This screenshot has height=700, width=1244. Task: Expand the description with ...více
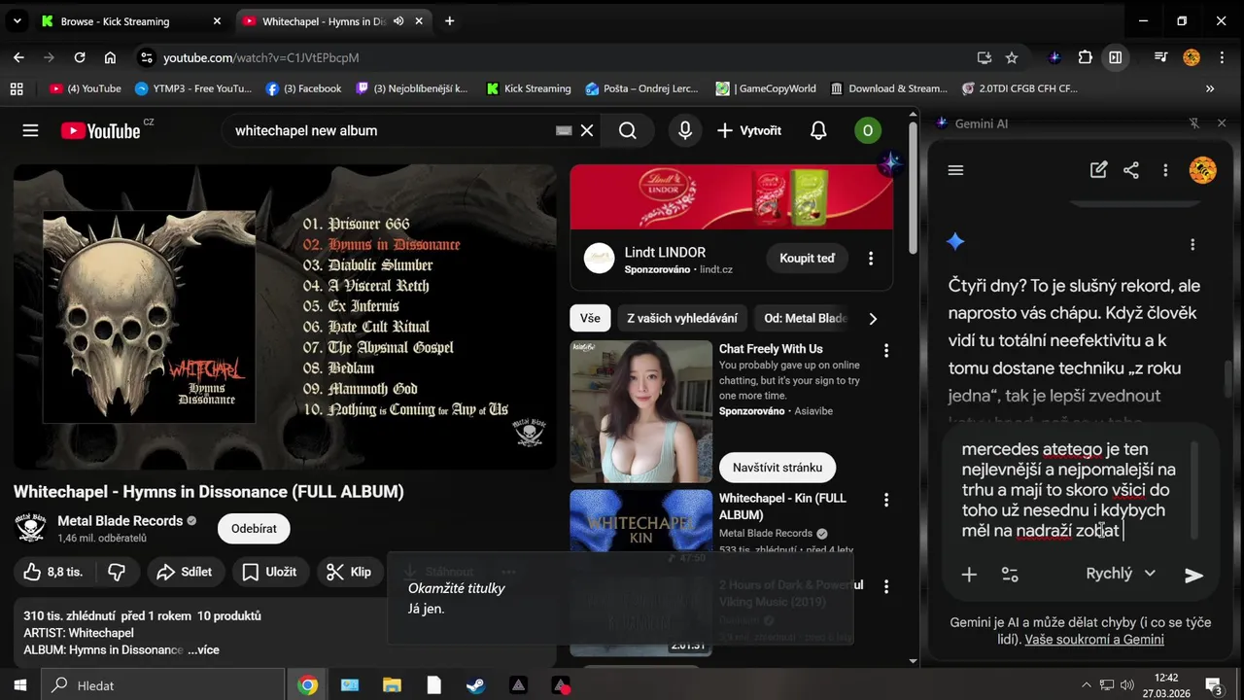[203, 649]
